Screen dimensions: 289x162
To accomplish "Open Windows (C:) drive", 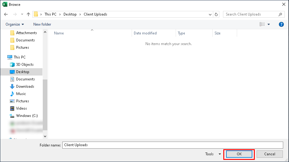I will click(27, 116).
